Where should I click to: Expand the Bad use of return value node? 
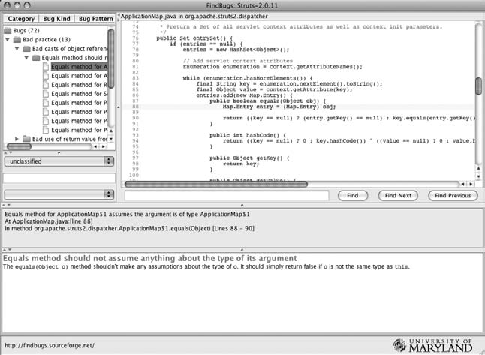coord(17,139)
